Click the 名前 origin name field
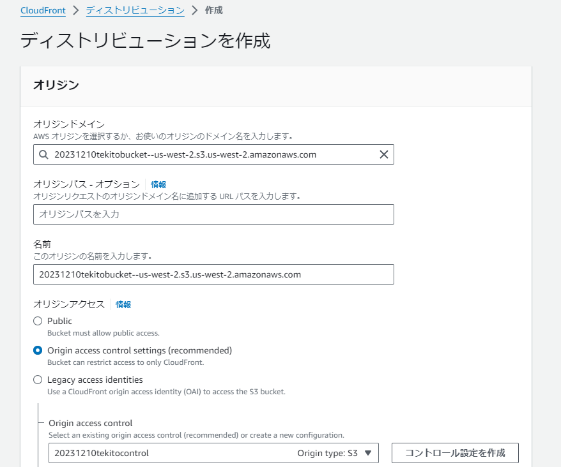The width and height of the screenshot is (561, 467). (x=213, y=274)
